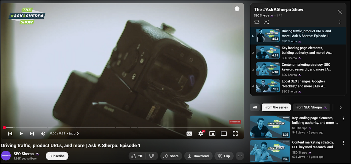This screenshot has height=164, width=351.
Task: Toggle playlist loop
Action: click(257, 22)
